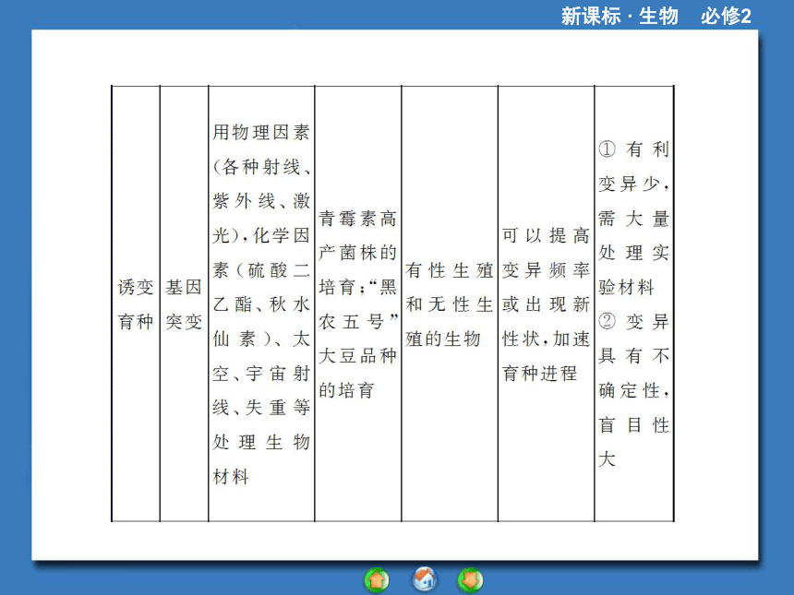Click the text 变异频率 in the advantages column

pyautogui.click(x=546, y=270)
